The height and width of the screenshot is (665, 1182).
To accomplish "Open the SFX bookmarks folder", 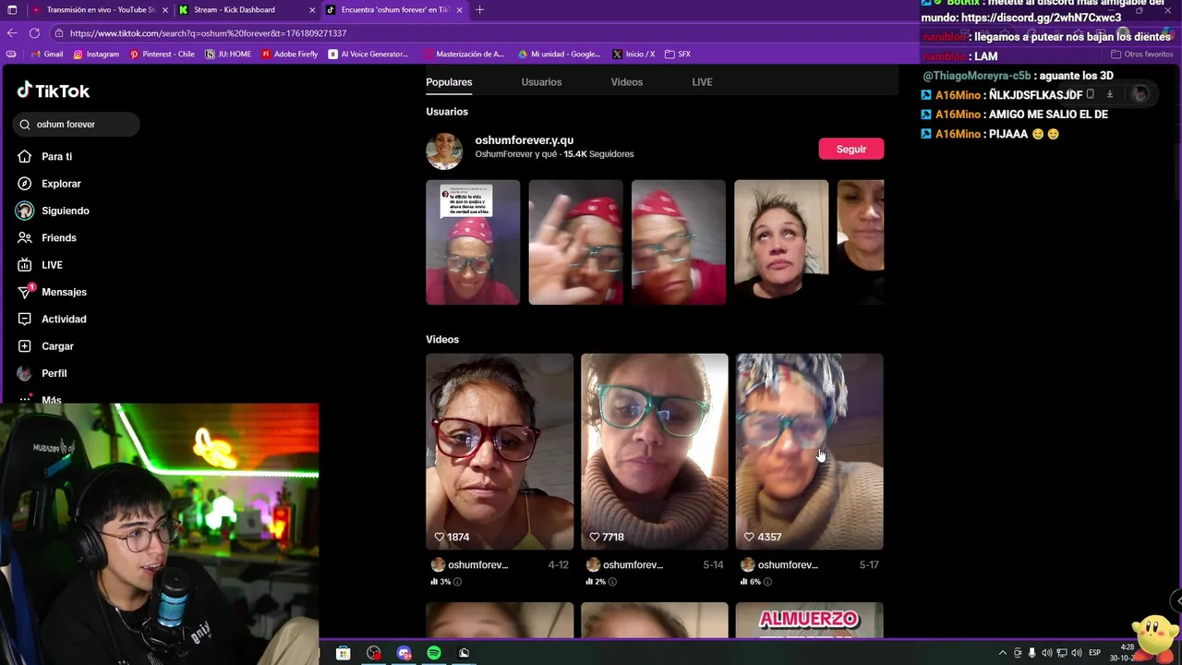I will [678, 54].
